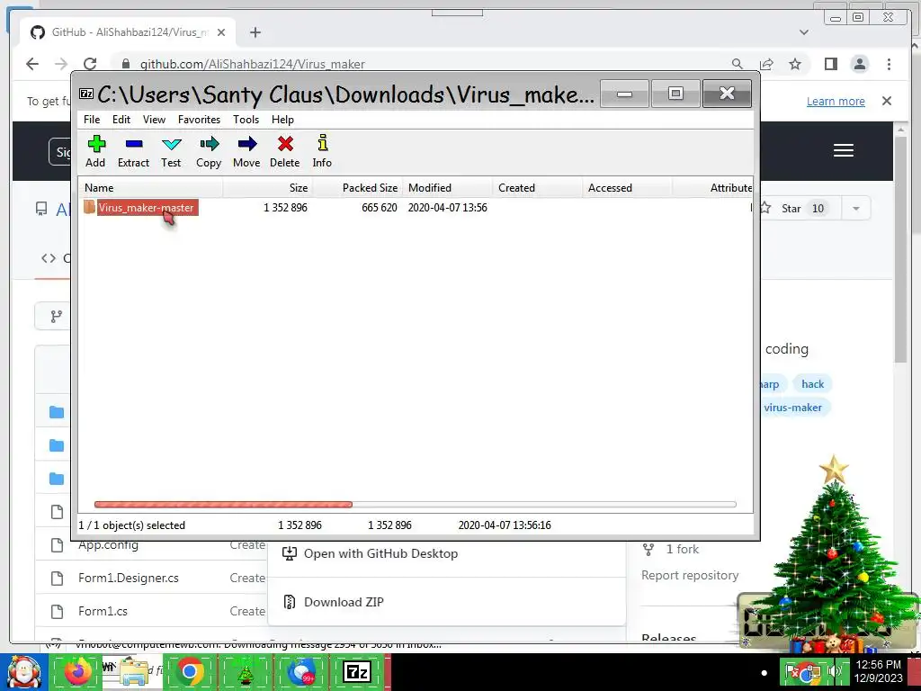Open the Tools menu in 7-Zip
The height and width of the screenshot is (691, 921).
pyautogui.click(x=246, y=120)
